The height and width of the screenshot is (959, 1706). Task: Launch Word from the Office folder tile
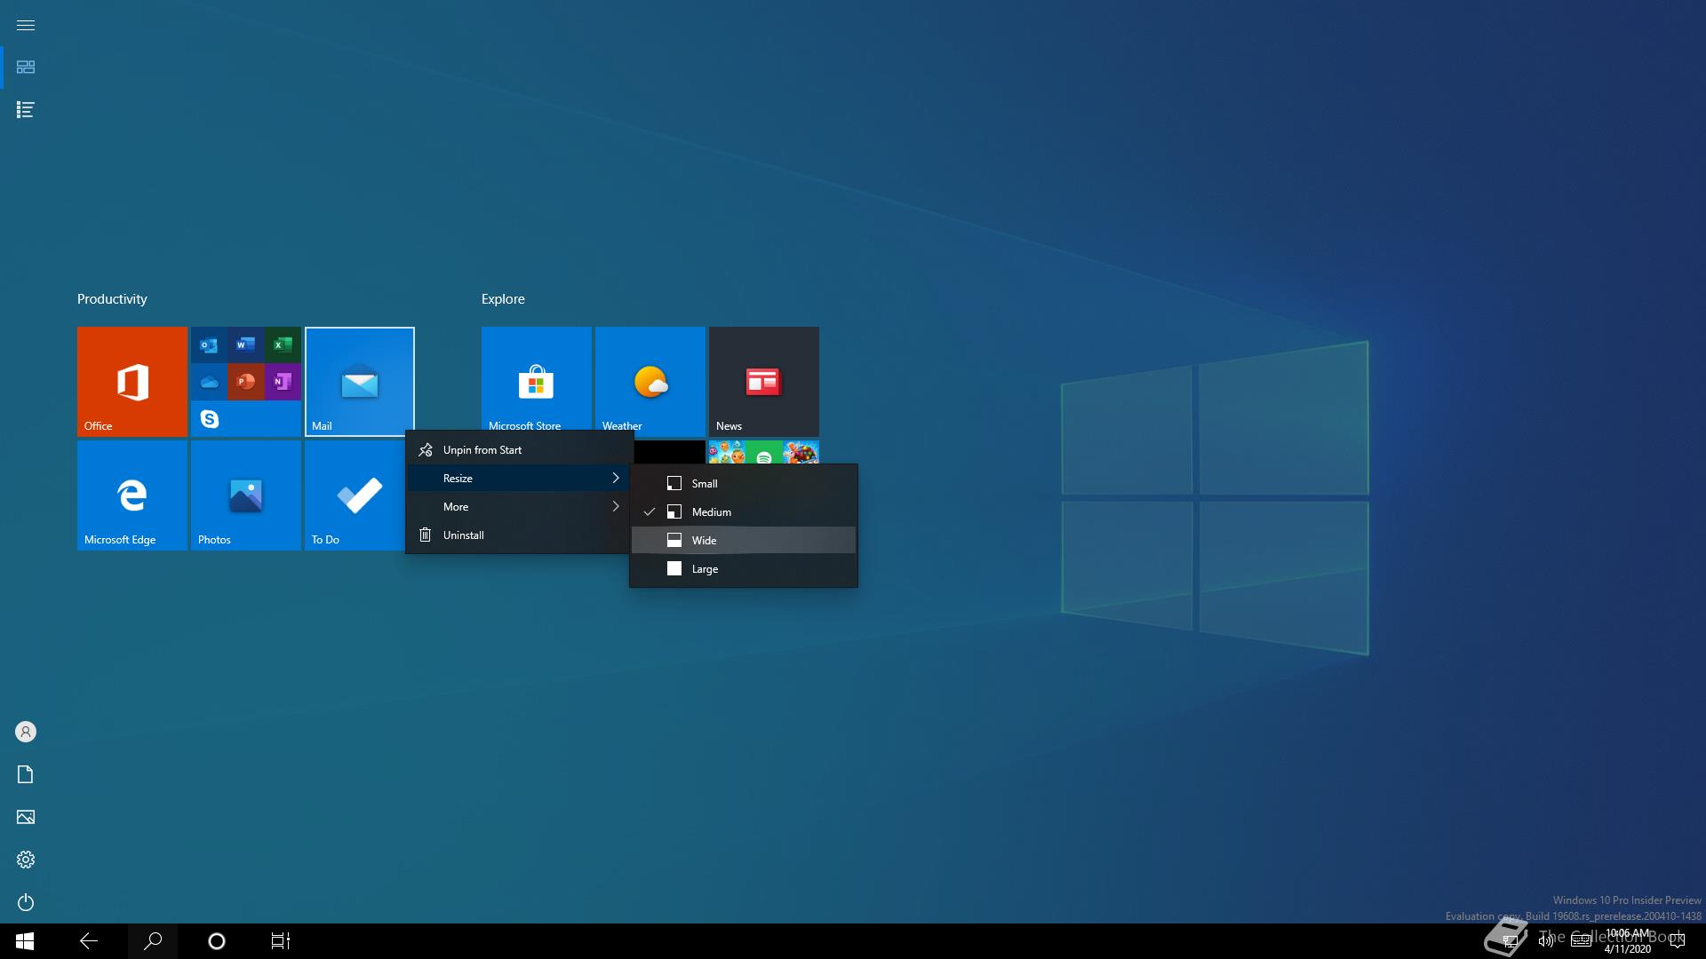245,345
